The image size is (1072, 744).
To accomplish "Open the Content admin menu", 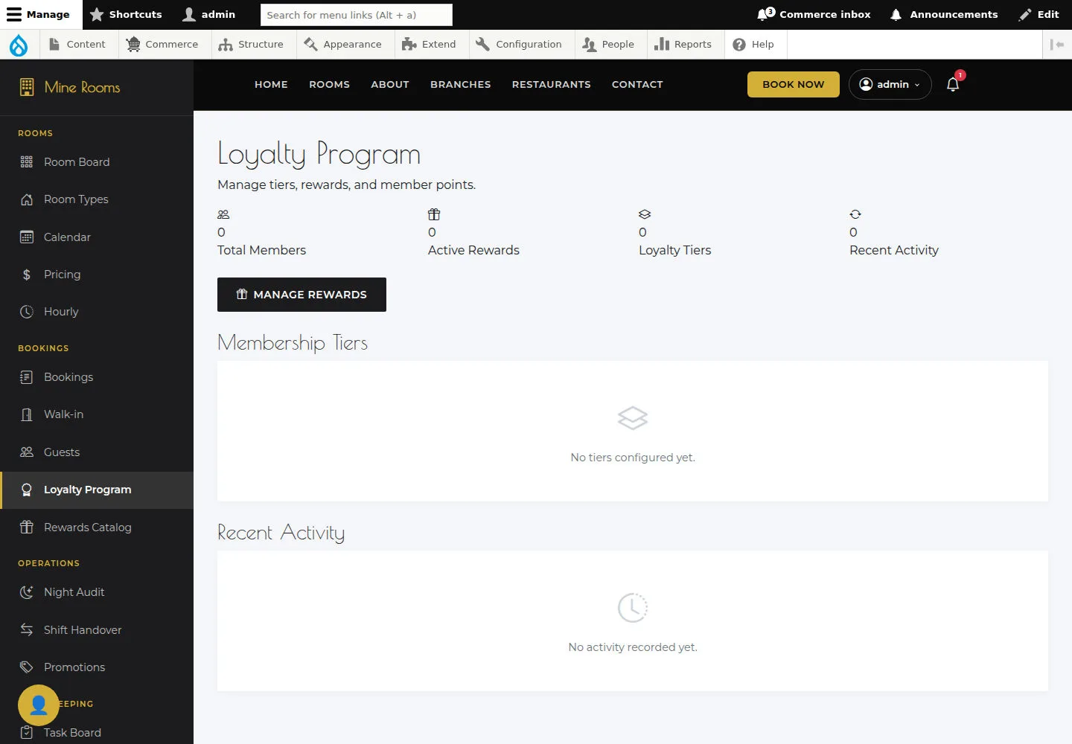I will [77, 45].
